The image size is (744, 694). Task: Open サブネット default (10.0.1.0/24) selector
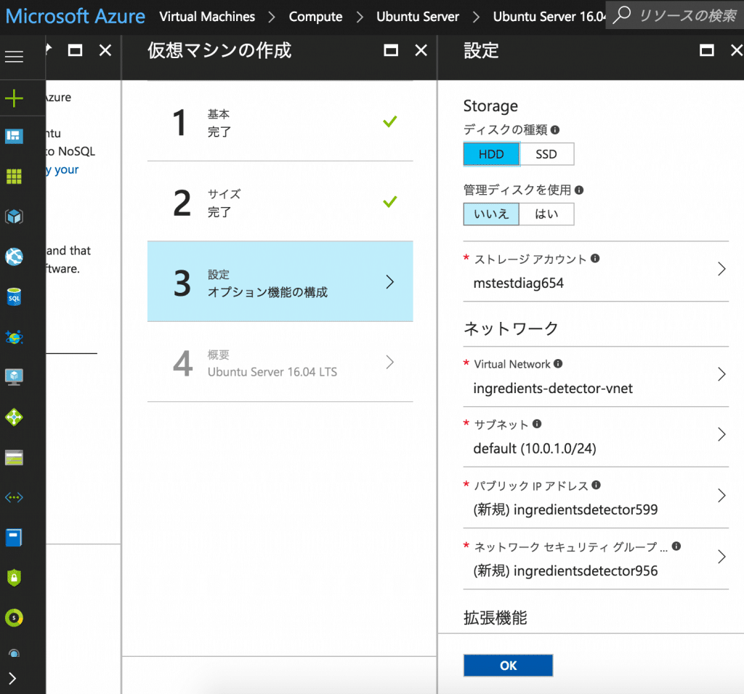596,437
